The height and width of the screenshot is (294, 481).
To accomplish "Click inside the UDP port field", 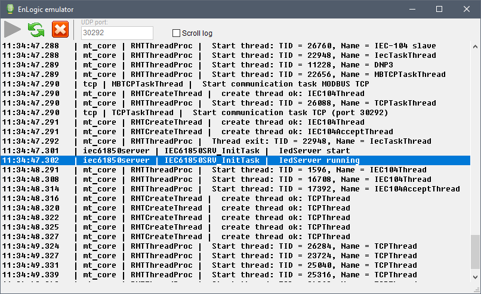I will [x=116, y=33].
